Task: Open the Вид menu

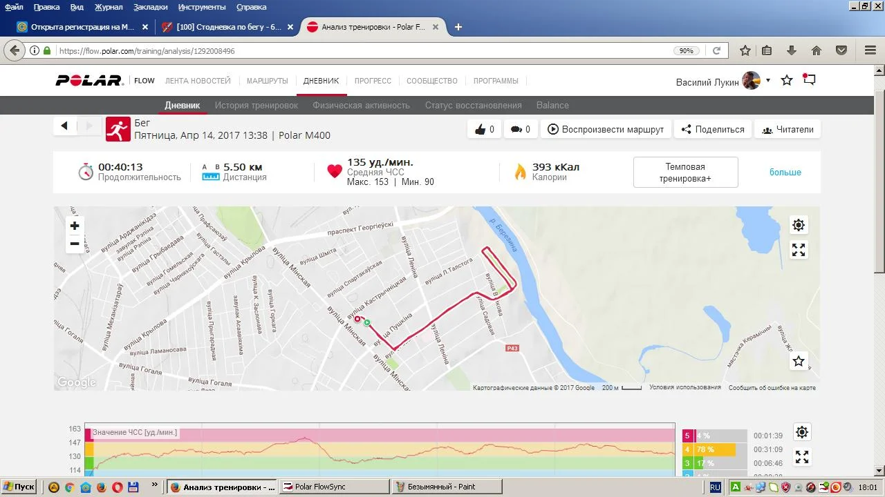Action: click(x=77, y=7)
